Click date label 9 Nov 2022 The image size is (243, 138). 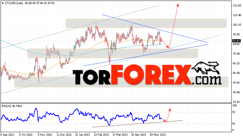coord(45,134)
